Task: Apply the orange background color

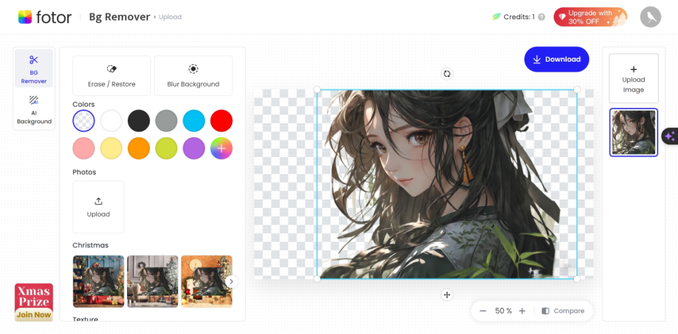Action: tap(139, 148)
